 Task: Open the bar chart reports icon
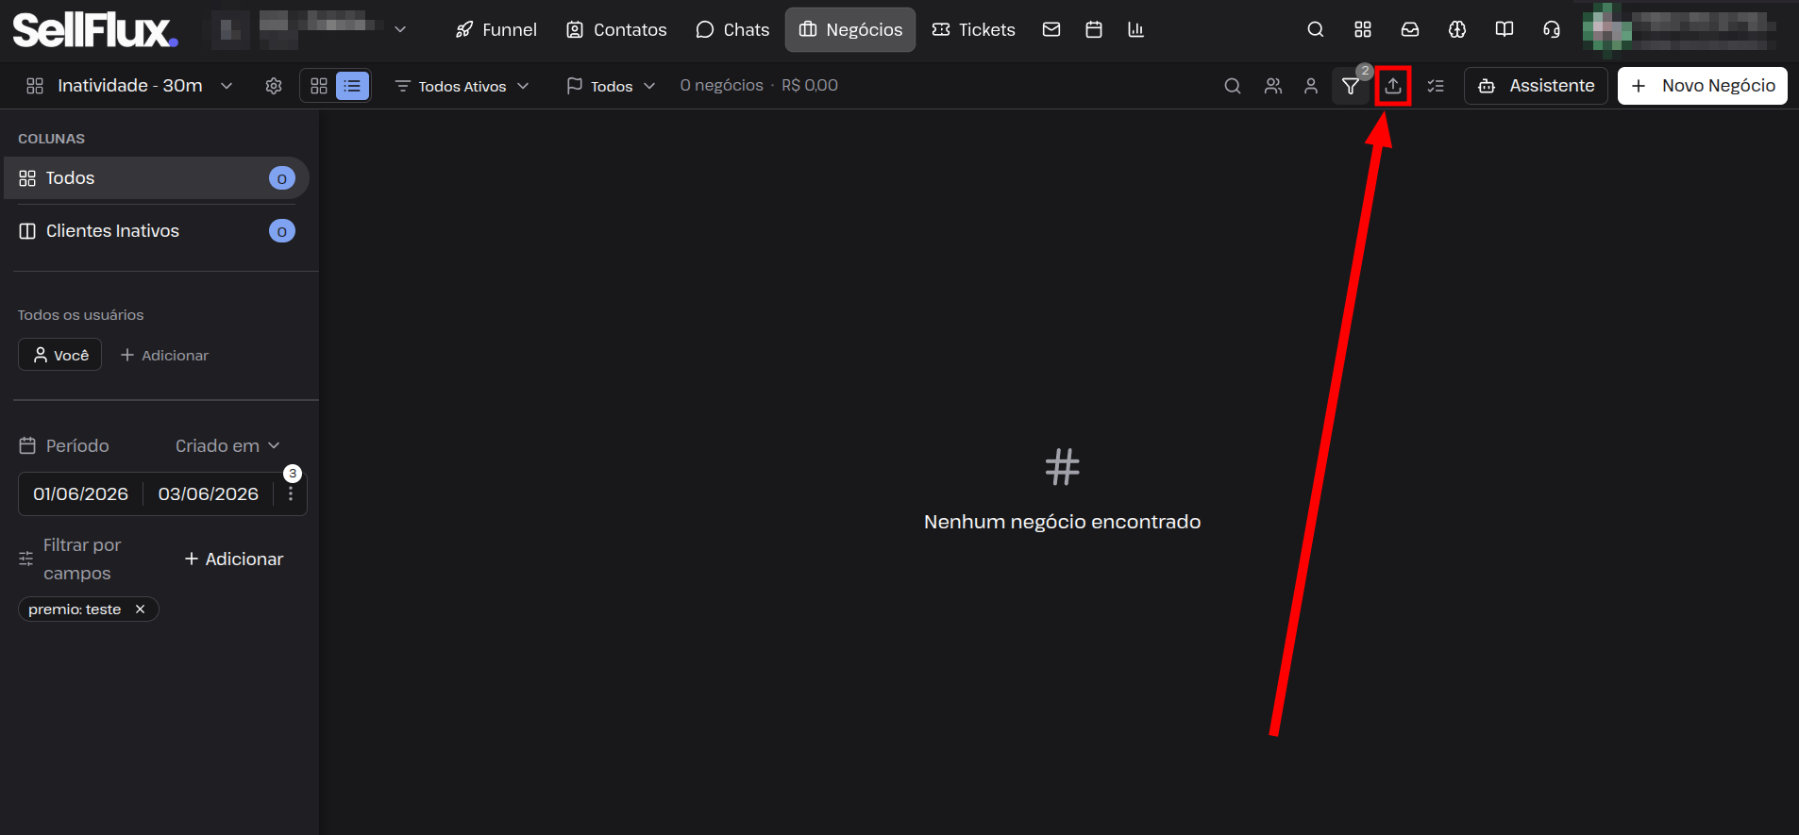point(1136,29)
